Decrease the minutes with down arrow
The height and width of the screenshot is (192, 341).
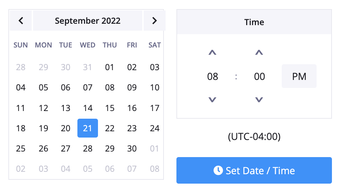coord(259,100)
